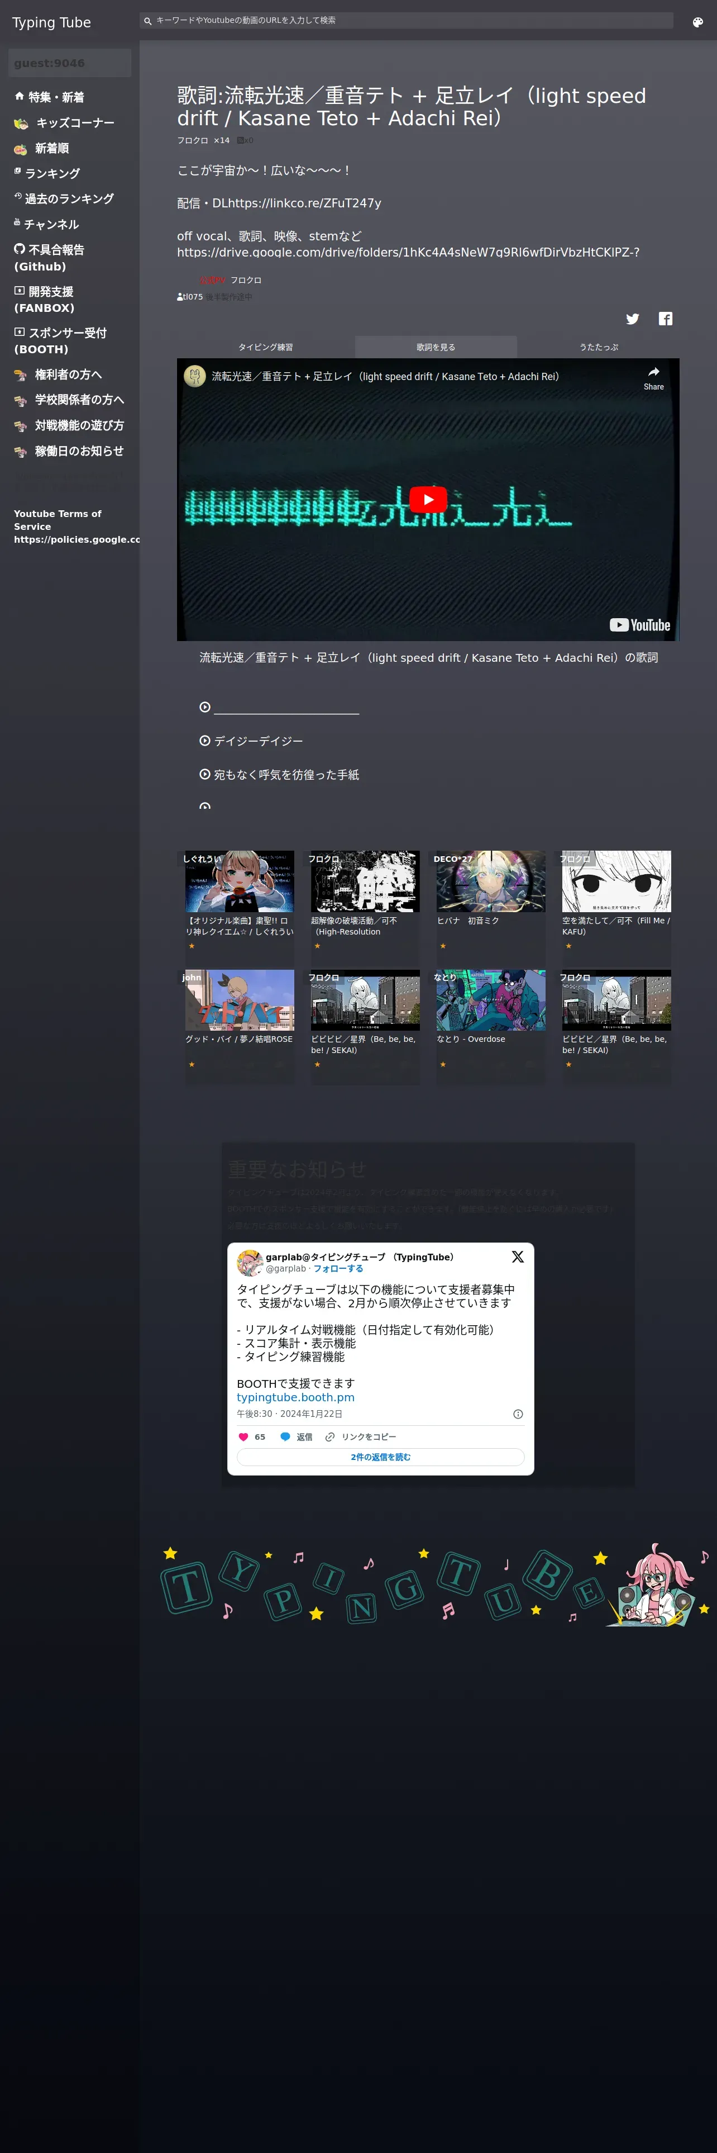Click the star under 空を満たして card
Image resolution: width=717 pixels, height=2153 pixels.
(568, 946)
